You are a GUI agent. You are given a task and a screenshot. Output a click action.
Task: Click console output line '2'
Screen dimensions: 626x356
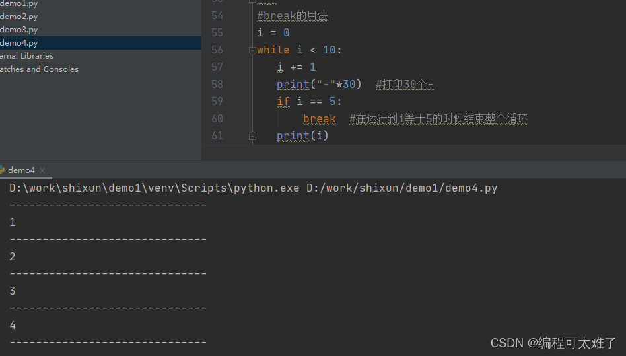tap(13, 257)
